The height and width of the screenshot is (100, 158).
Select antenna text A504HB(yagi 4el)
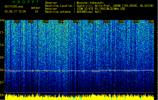pyautogui.click(x=89, y=12)
